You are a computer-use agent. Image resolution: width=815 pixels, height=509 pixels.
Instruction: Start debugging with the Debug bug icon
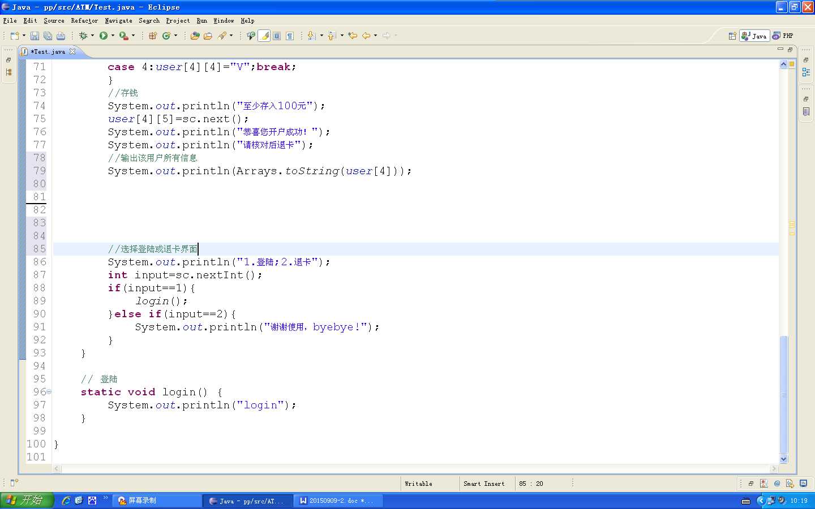tap(83, 36)
